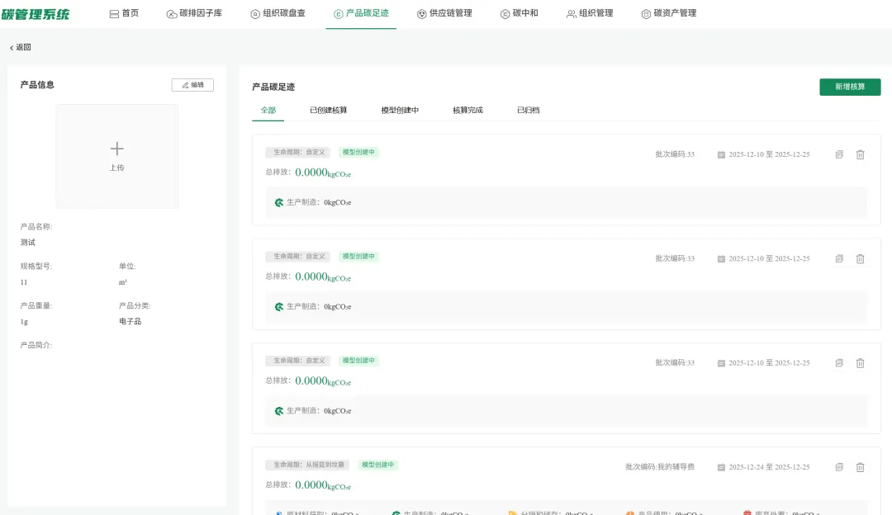Copy the first batch 33 footprint card
Image resolution: width=892 pixels, height=515 pixels.
pos(839,154)
